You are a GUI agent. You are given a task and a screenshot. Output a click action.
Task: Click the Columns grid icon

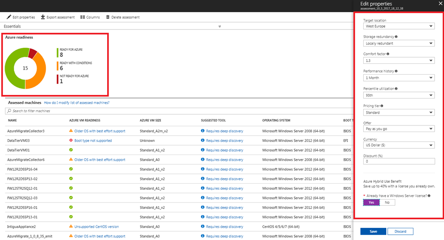(82, 17)
